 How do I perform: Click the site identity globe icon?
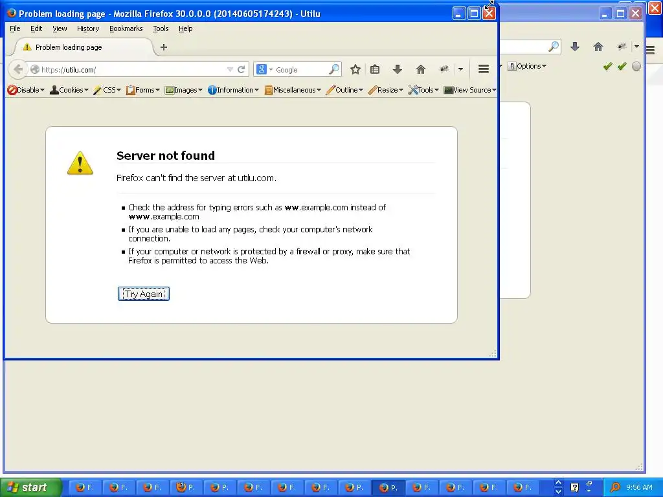(x=35, y=69)
